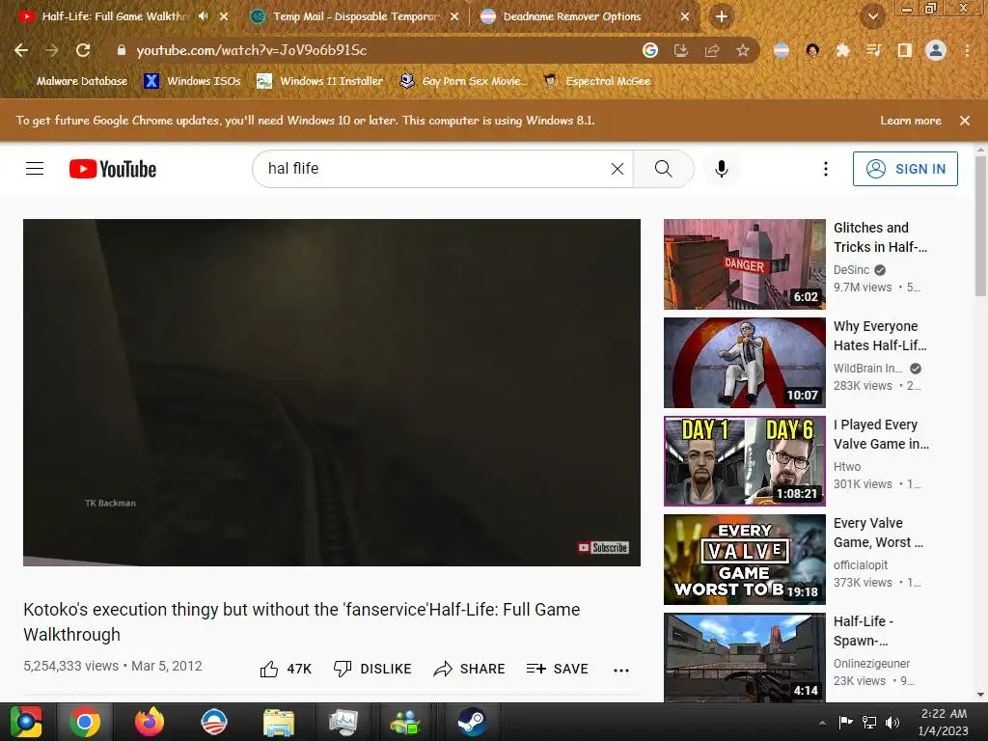Open the Windows 11 Installer bookmark
The image size is (988, 741).
pos(320,81)
